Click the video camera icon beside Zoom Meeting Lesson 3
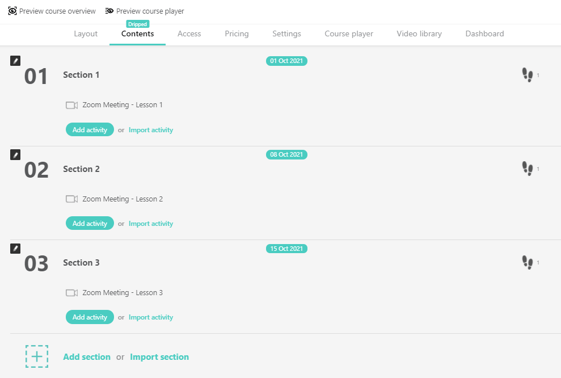Image resolution: width=561 pixels, height=378 pixels. tap(71, 292)
